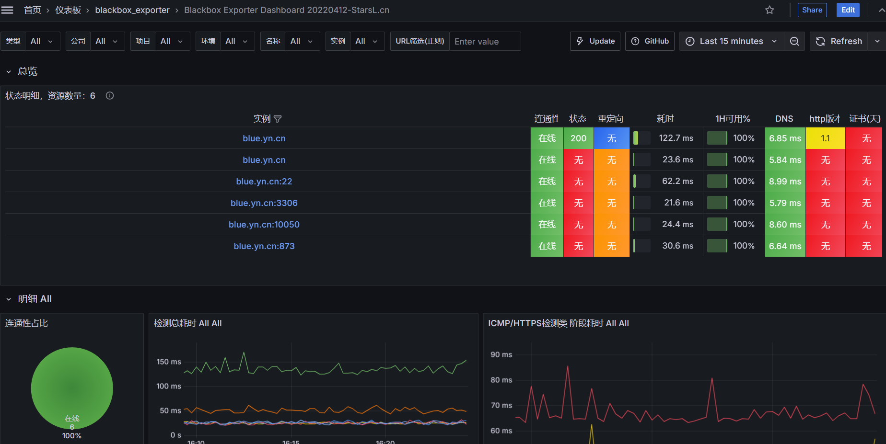Screen dimensions: 886x444
Task: Click the filter icon next to 实例 column
Action: click(x=278, y=119)
